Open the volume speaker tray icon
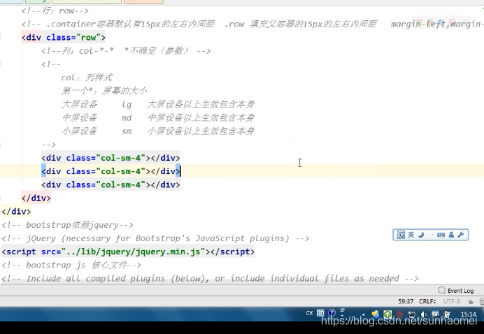This screenshot has width=484, height=334. click(x=424, y=314)
